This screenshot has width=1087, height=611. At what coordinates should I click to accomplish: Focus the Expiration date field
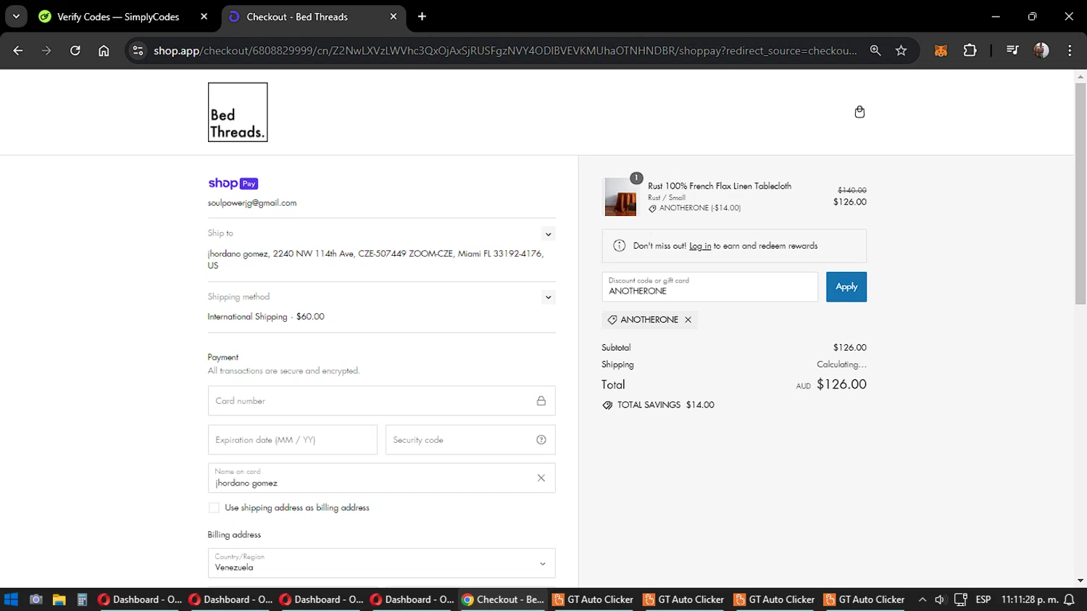[293, 440]
